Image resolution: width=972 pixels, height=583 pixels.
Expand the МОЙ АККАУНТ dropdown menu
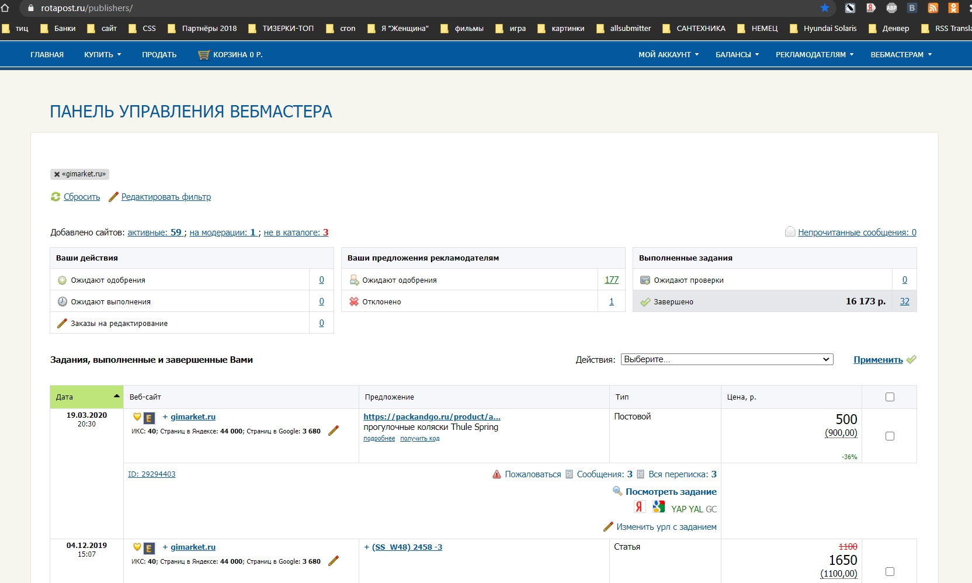pos(669,55)
